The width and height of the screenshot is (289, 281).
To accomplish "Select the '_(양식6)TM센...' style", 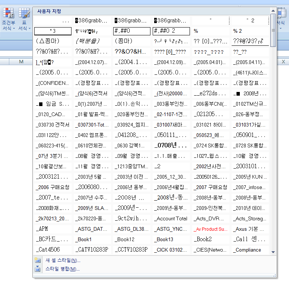I will click(x=53, y=93).
